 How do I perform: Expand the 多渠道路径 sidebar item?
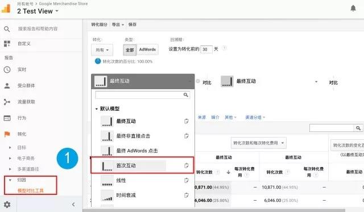click(10, 169)
